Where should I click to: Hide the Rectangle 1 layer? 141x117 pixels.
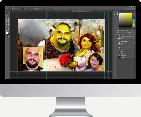coord(117,57)
